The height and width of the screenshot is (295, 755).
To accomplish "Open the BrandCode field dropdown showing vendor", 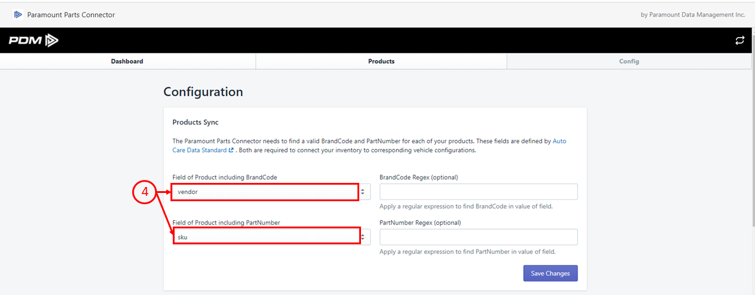I will click(271, 192).
